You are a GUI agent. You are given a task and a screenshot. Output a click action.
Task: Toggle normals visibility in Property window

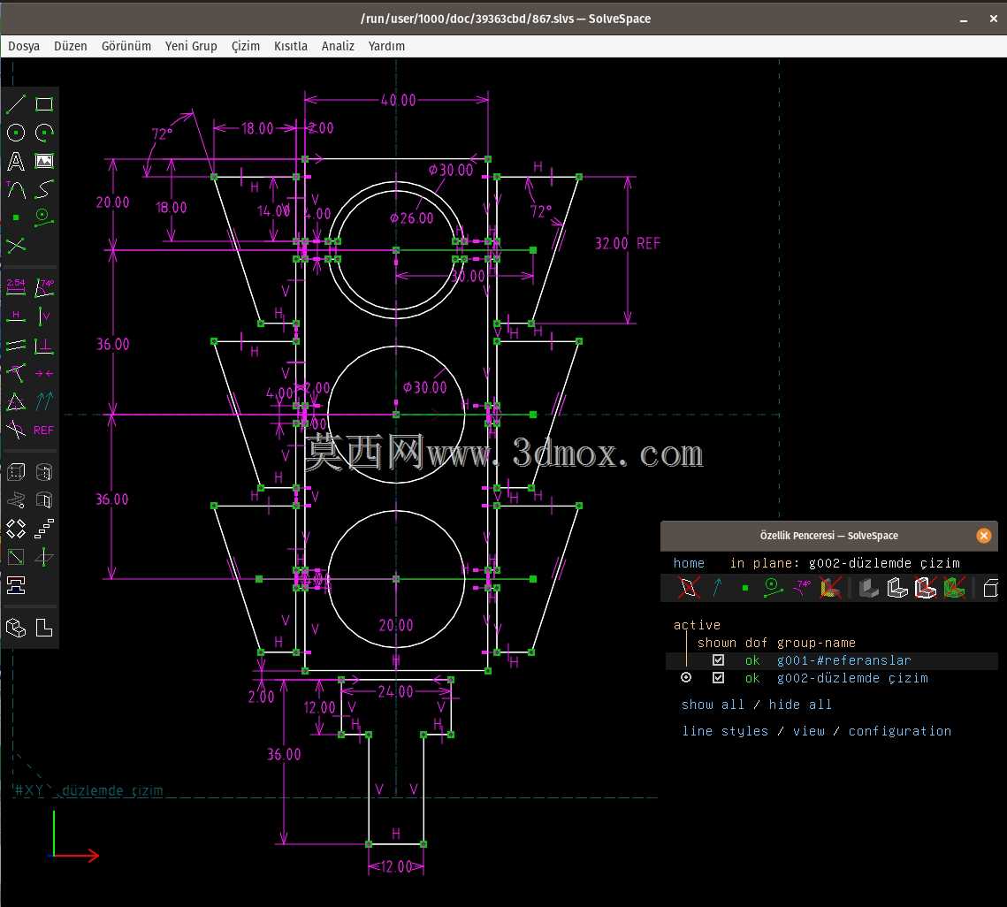pos(717,588)
